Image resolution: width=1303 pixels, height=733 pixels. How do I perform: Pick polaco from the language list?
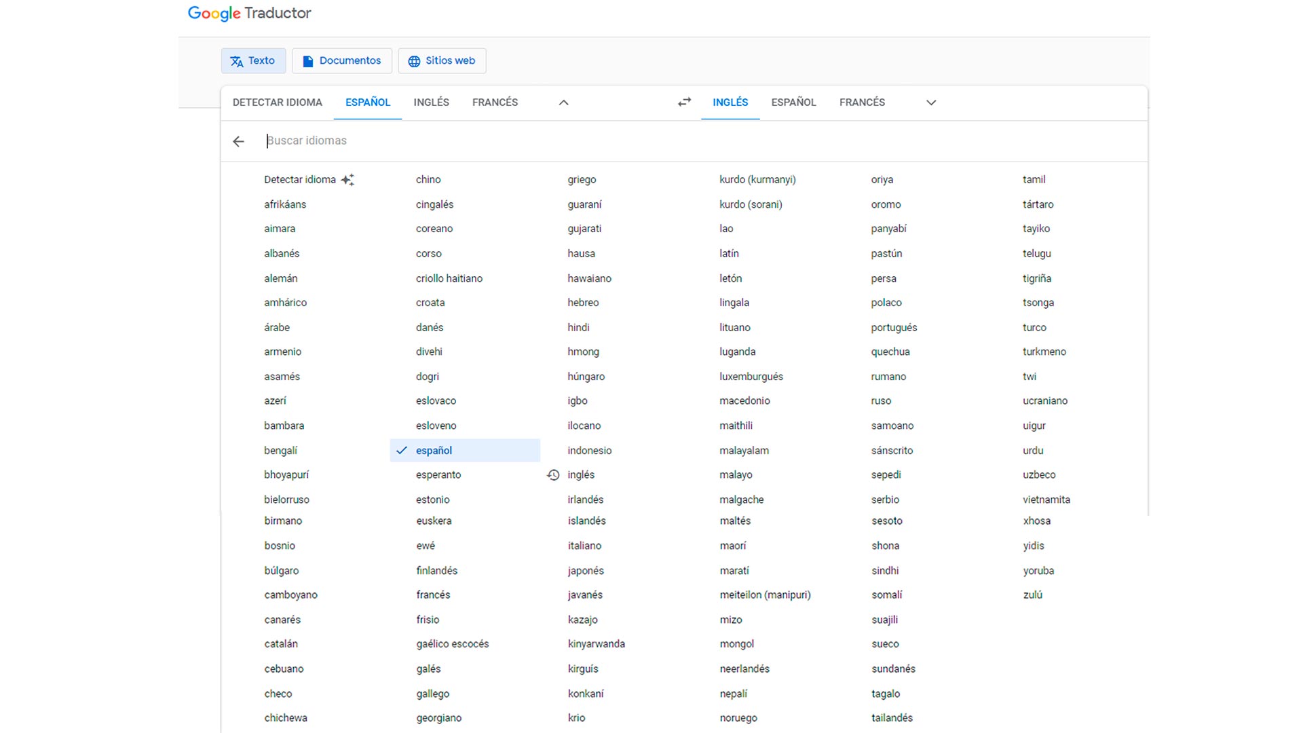(x=886, y=303)
